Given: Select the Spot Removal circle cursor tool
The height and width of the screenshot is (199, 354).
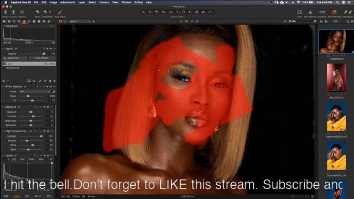Looking at the screenshot, I should point(184,12).
